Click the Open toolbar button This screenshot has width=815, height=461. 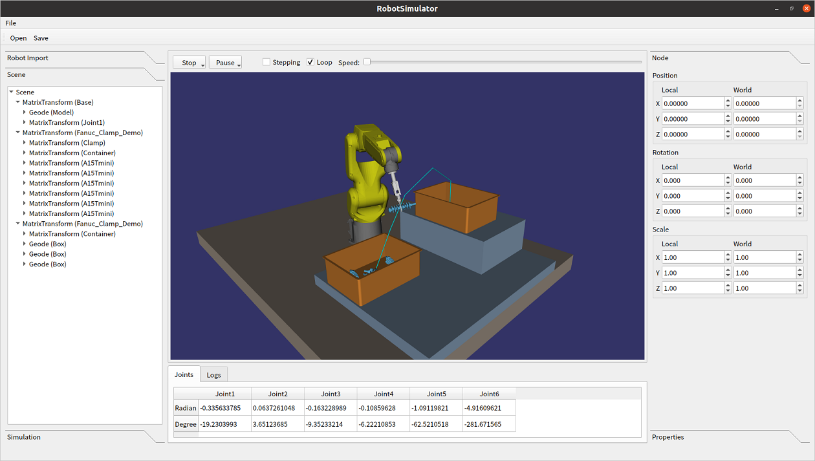[x=18, y=38]
